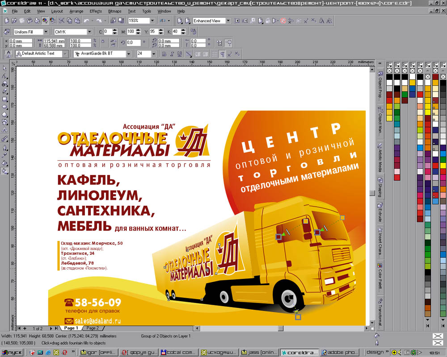Click the Open file icon
This screenshot has width=447, height=357.
click(x=14, y=21)
